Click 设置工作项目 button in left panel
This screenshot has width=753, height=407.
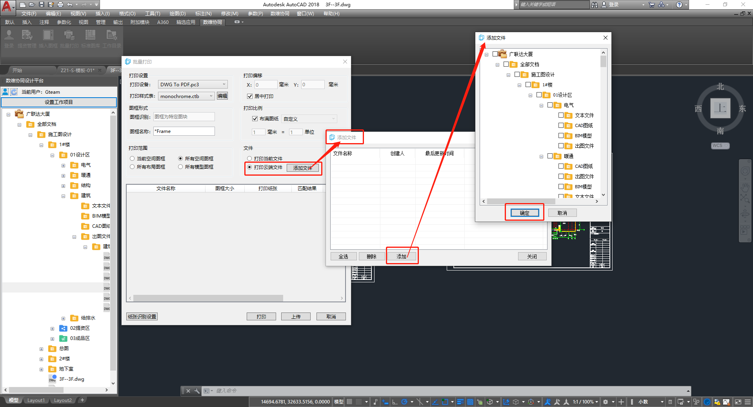point(59,102)
